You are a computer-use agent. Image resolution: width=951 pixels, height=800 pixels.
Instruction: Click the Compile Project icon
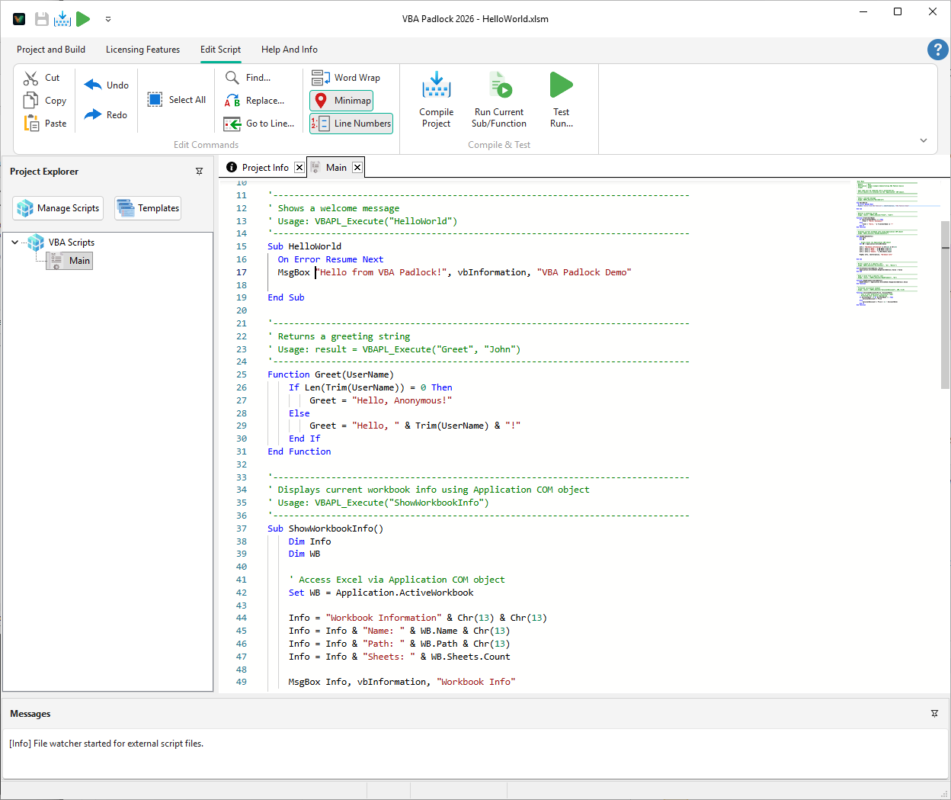436,85
